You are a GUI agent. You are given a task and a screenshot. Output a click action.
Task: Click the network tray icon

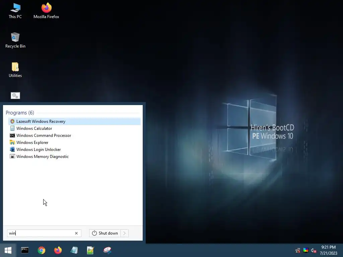click(298, 250)
